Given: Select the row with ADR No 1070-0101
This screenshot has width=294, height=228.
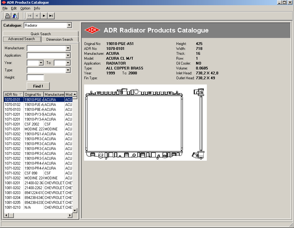Looking at the screenshot, I should (x=38, y=99).
